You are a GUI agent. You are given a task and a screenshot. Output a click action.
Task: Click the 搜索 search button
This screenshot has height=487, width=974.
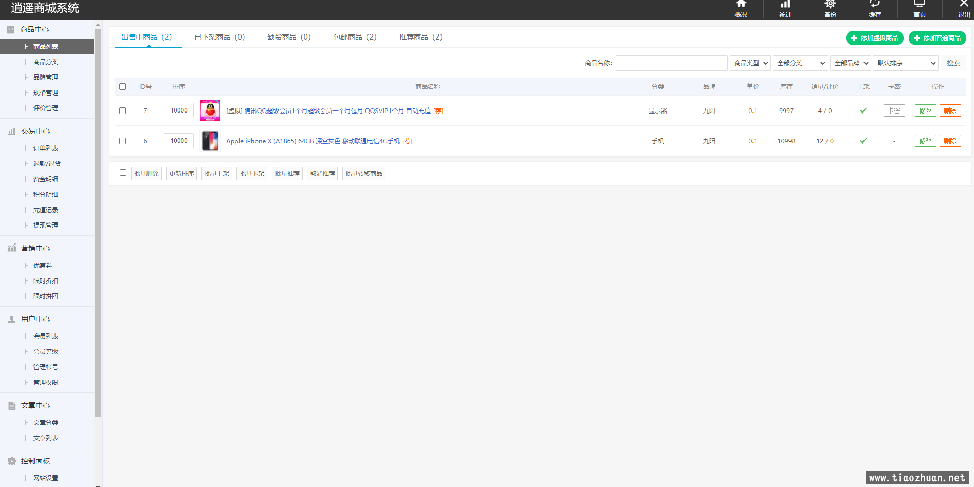pos(953,63)
